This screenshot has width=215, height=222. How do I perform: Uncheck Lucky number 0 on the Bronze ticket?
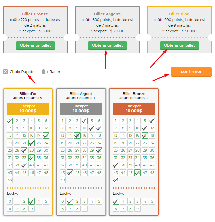[116, 201]
